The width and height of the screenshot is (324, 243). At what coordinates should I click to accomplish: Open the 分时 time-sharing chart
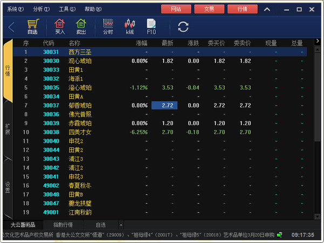coord(108,26)
